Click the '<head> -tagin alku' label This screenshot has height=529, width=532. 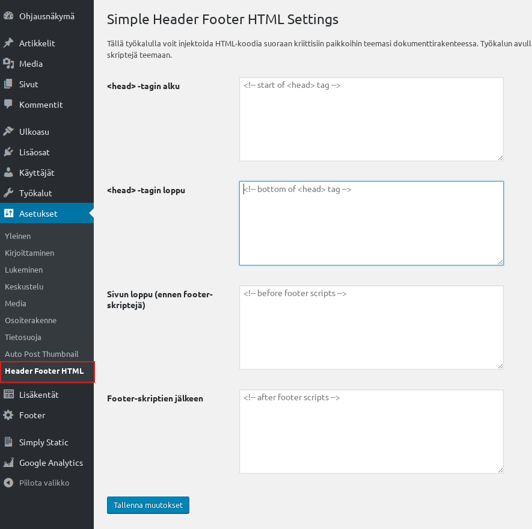(143, 86)
